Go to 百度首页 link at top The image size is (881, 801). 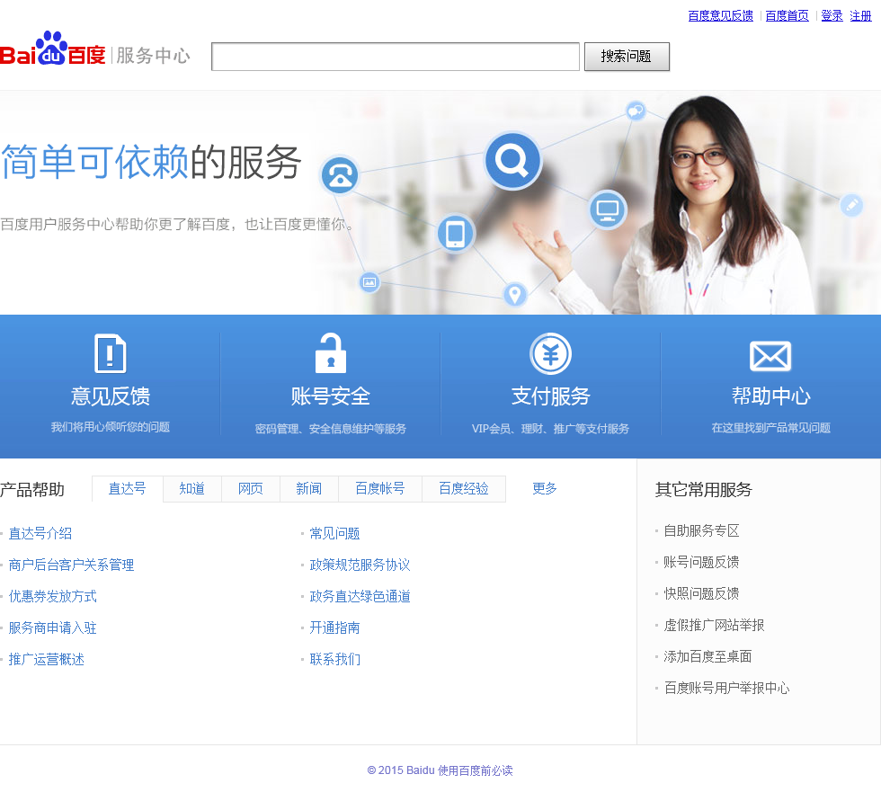(x=787, y=15)
